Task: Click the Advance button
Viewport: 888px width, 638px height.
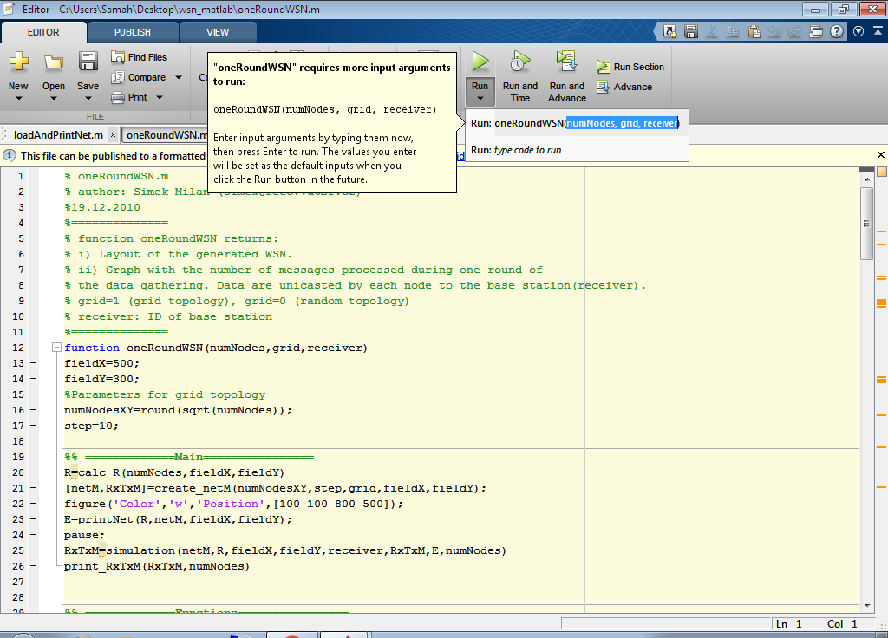Action: click(x=624, y=87)
